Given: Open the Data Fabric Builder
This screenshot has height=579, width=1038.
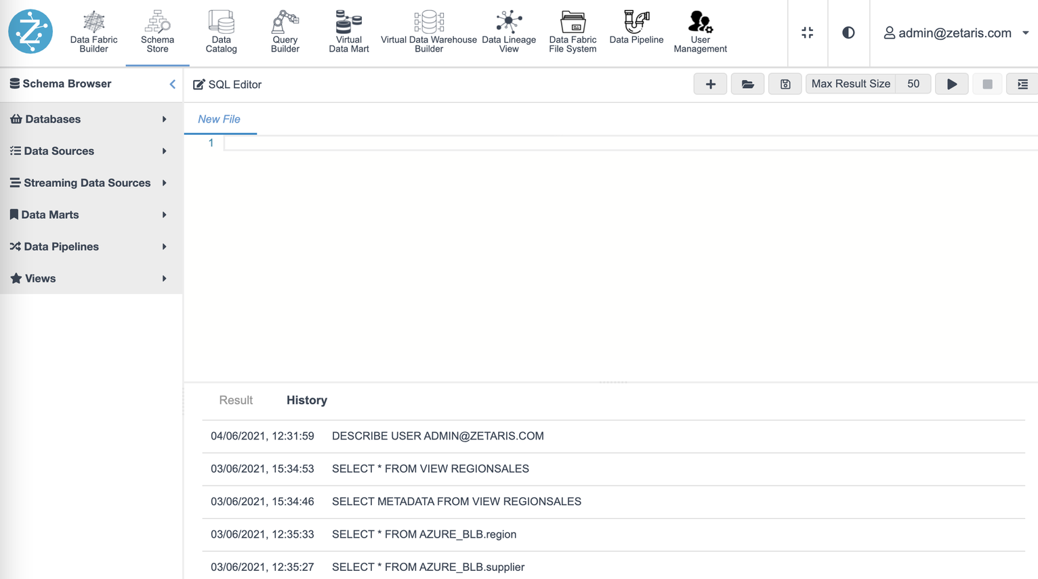Looking at the screenshot, I should pos(93,32).
